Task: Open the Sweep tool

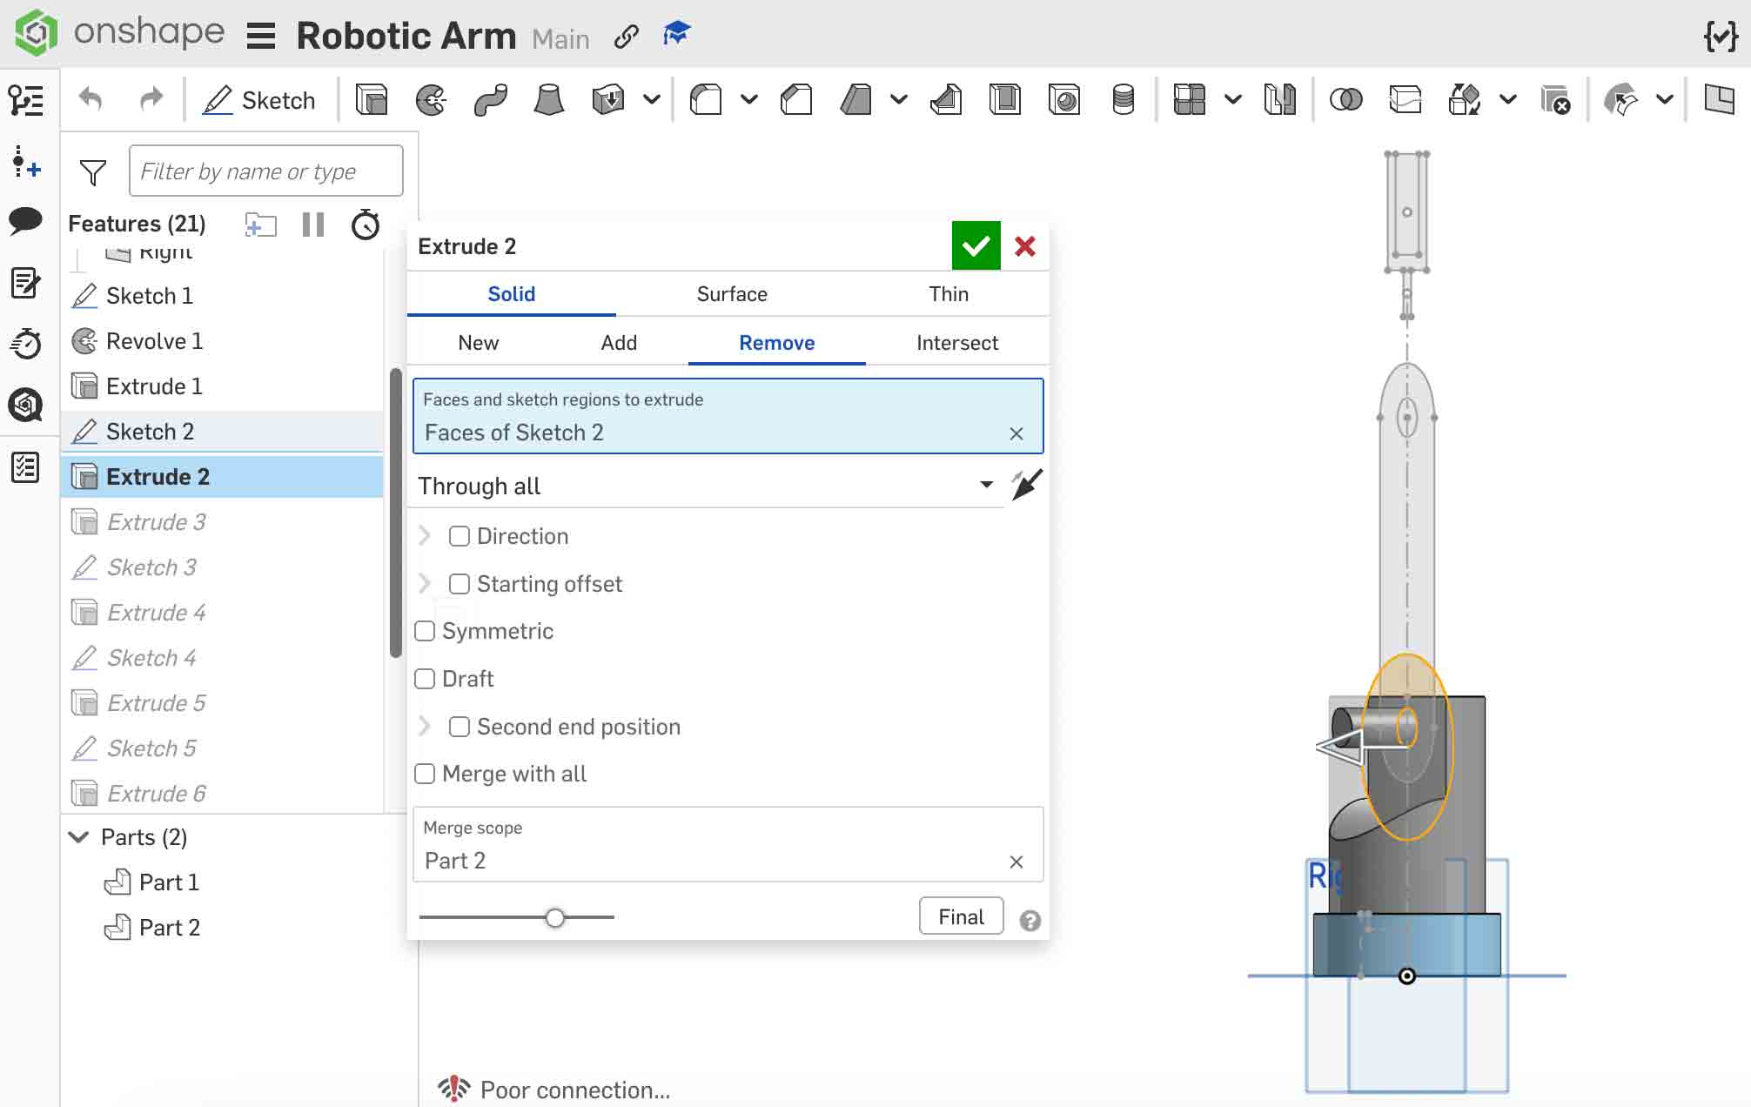Action: 491,100
